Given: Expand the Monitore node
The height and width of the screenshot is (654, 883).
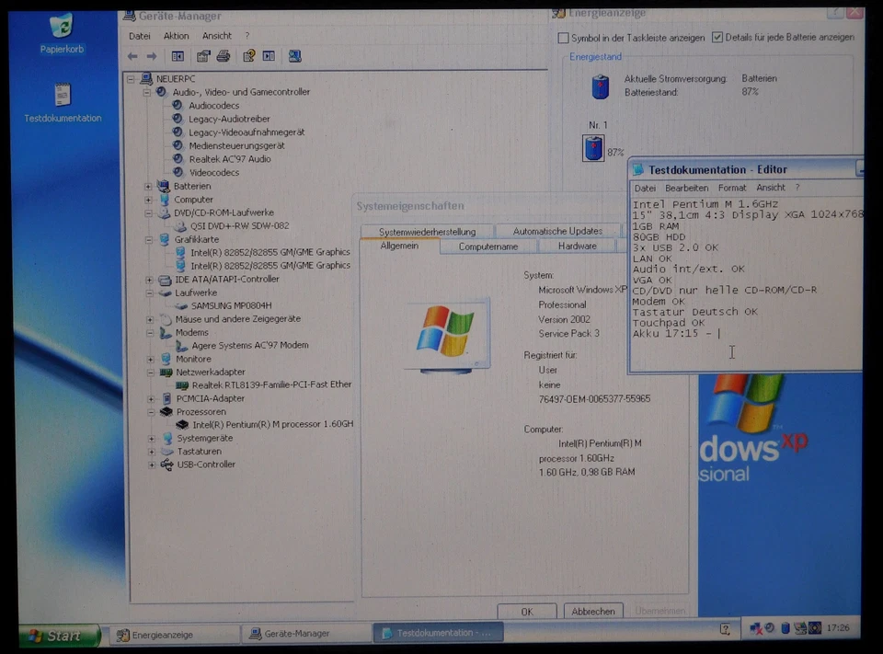Looking at the screenshot, I should tap(150, 359).
